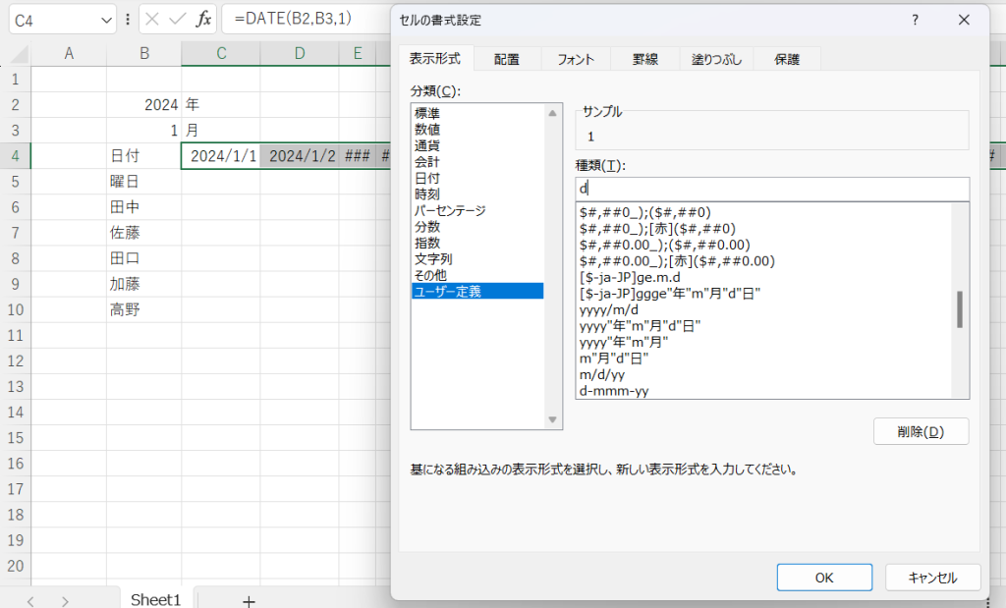Choose the yyyy/m/d format from list
Viewport: 1006px width, 608px height.
click(610, 308)
